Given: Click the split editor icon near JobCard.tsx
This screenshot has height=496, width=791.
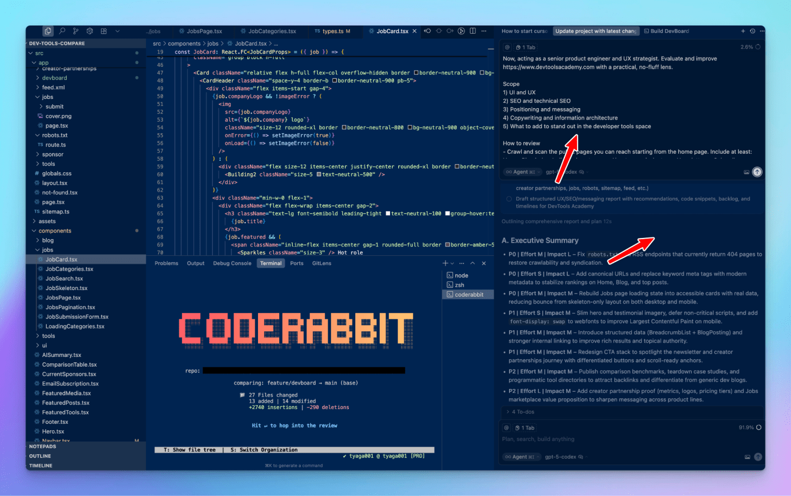Looking at the screenshot, I should [472, 31].
